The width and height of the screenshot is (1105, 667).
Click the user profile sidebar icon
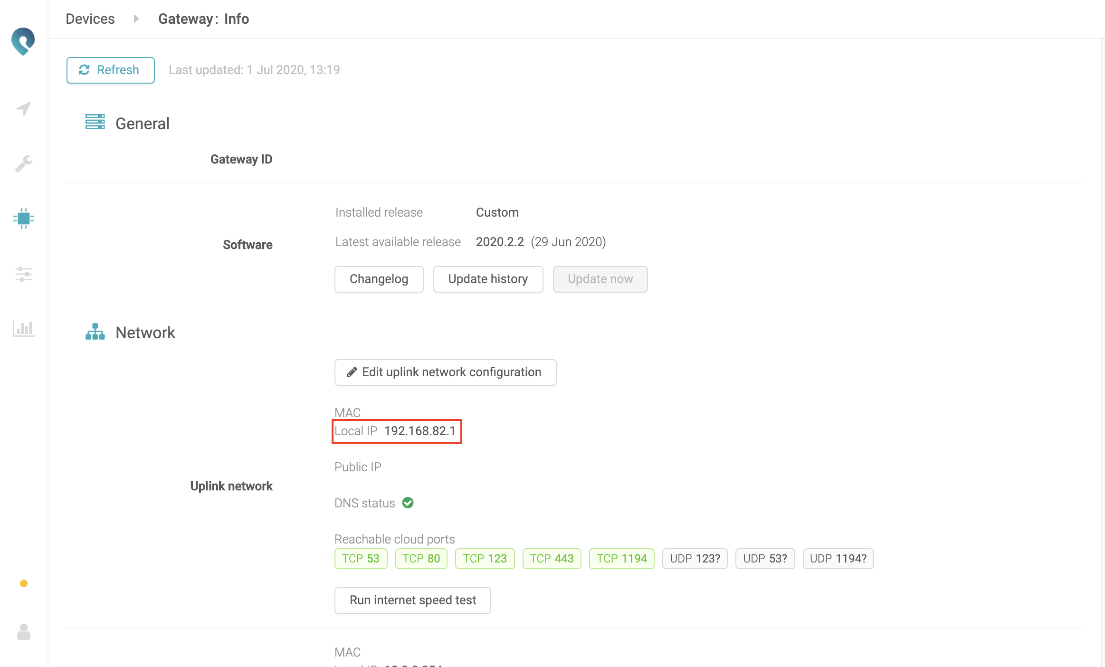coord(24,632)
